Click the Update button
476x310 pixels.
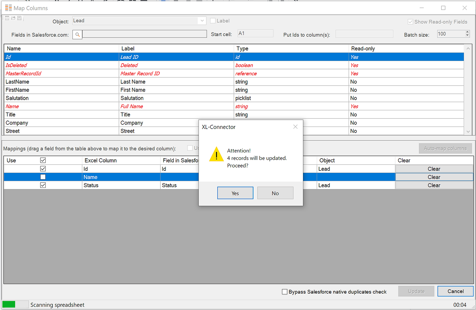[416, 291]
